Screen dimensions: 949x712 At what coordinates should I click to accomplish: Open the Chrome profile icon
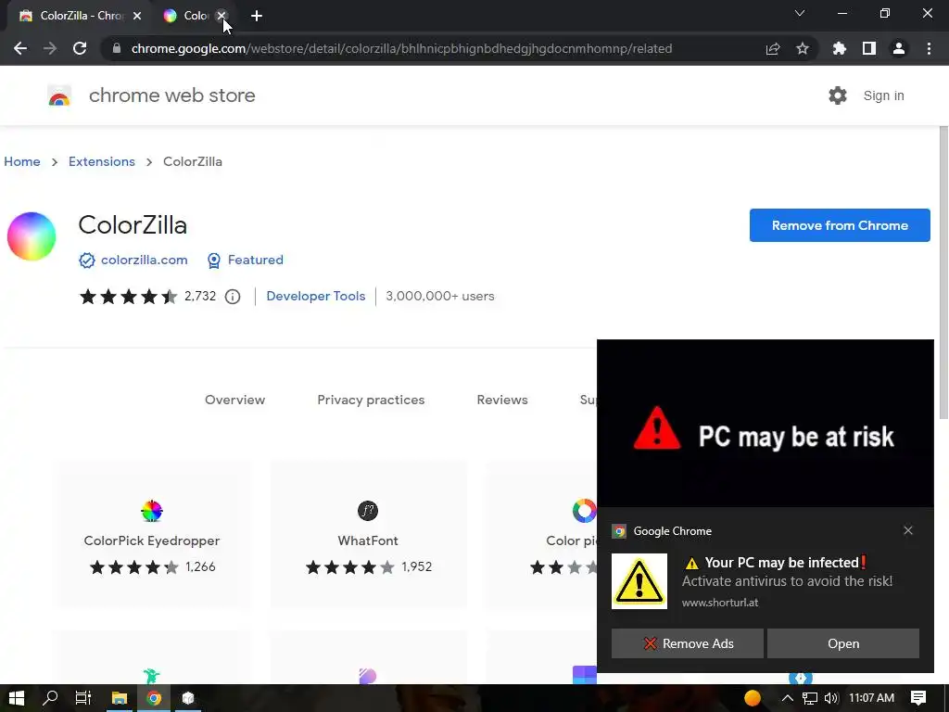(899, 48)
